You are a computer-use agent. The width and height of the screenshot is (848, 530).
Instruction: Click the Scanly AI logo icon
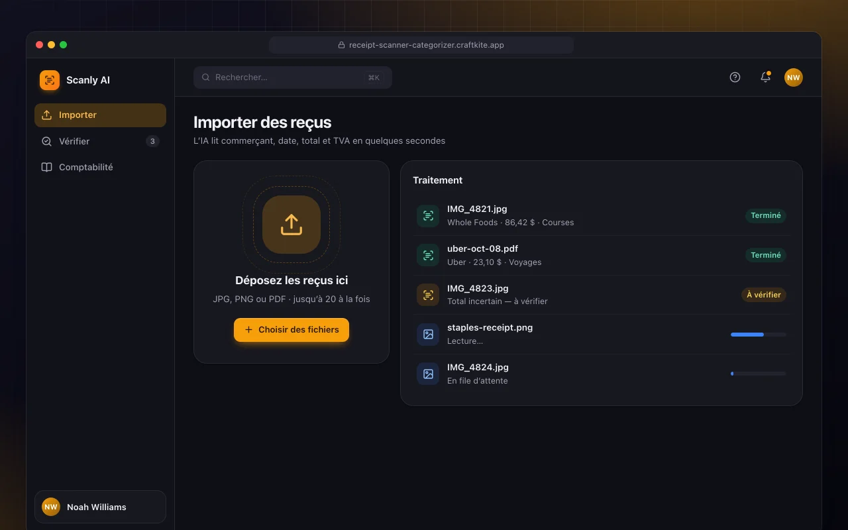(50, 80)
